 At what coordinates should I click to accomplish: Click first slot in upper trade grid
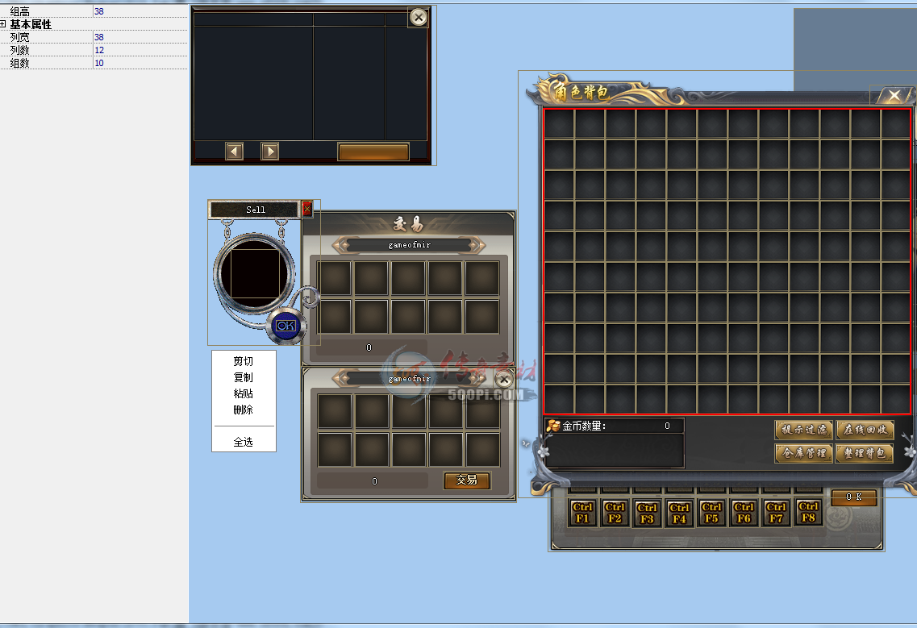pyautogui.click(x=335, y=278)
